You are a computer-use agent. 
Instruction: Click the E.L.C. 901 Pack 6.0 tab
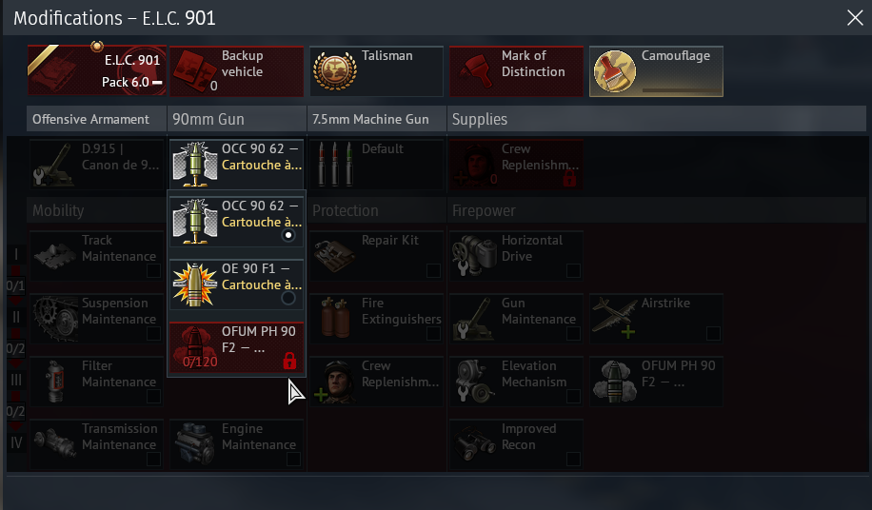click(x=97, y=70)
